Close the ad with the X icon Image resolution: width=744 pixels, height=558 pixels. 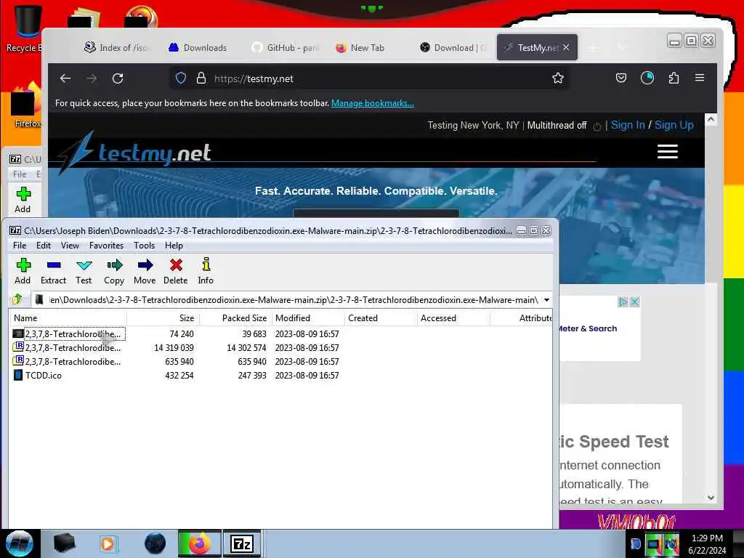coord(634,302)
